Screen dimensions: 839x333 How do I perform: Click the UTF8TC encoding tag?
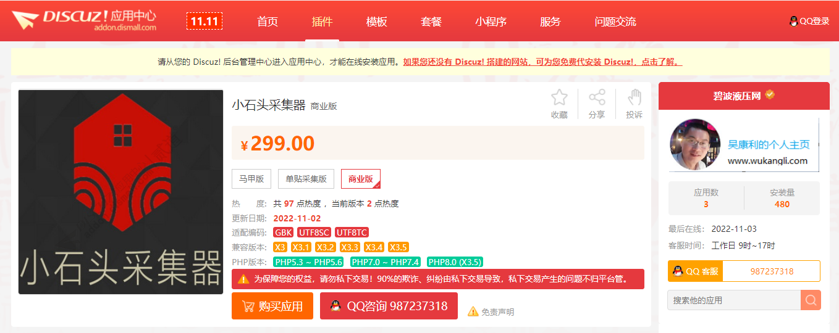[352, 232]
